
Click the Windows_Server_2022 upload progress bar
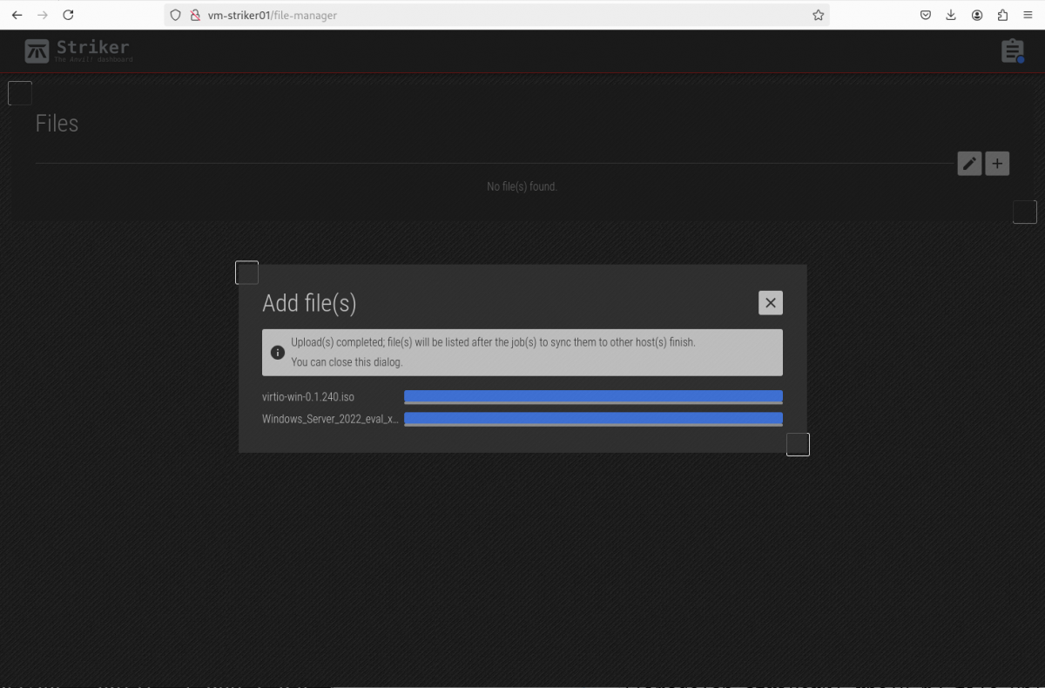tap(593, 419)
